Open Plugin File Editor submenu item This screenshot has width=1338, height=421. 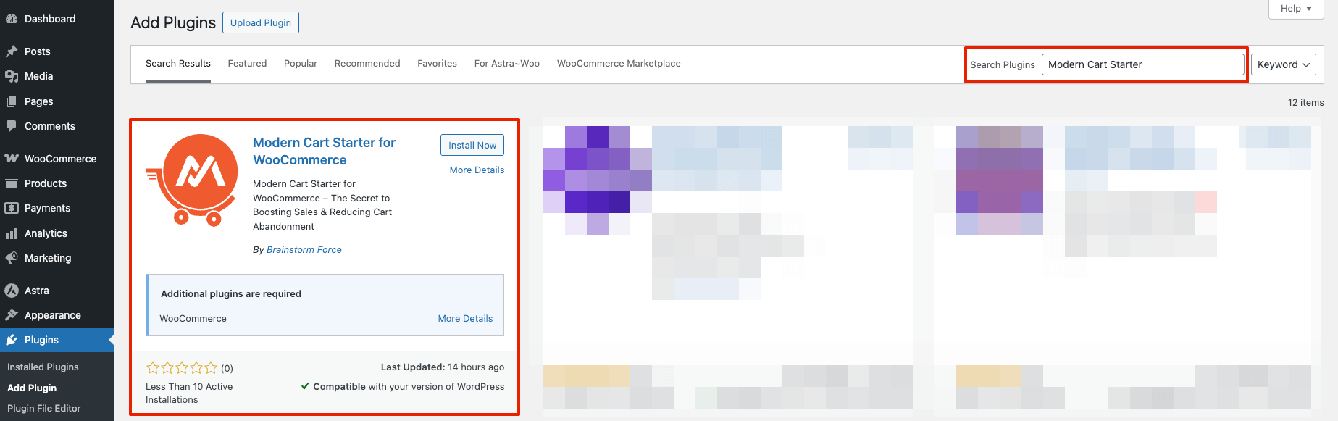44,408
